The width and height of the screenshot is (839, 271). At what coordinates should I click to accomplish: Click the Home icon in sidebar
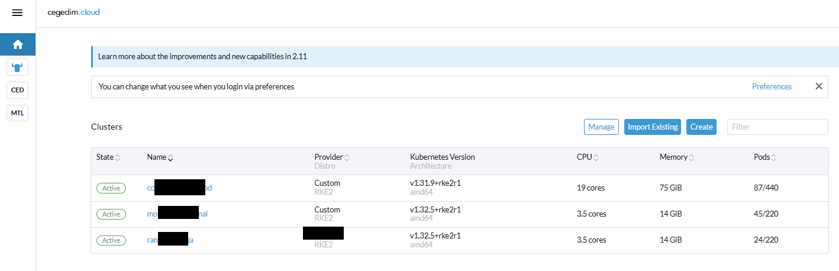(18, 44)
